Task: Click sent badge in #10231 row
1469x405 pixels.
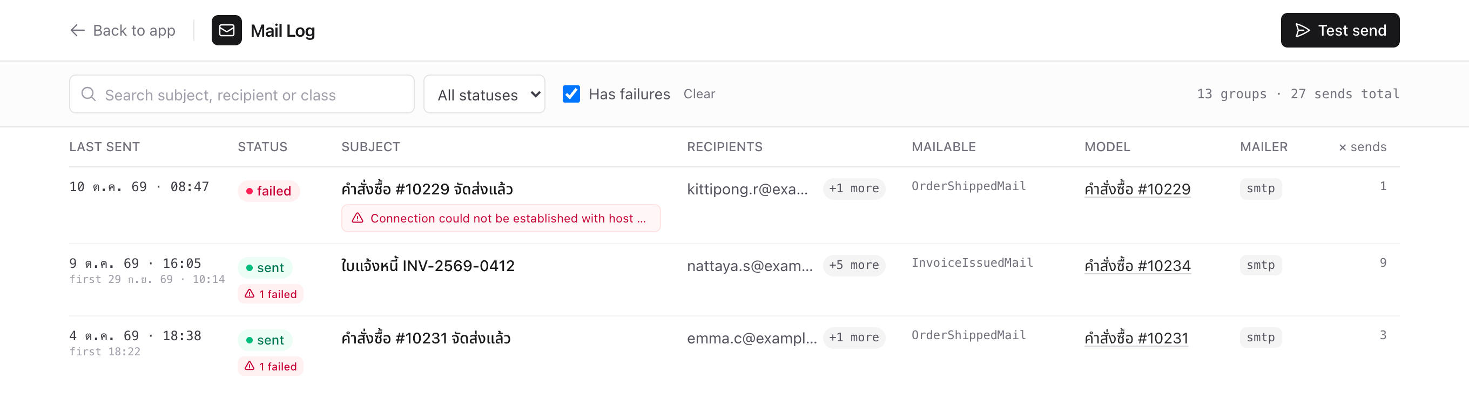Action: 265,340
